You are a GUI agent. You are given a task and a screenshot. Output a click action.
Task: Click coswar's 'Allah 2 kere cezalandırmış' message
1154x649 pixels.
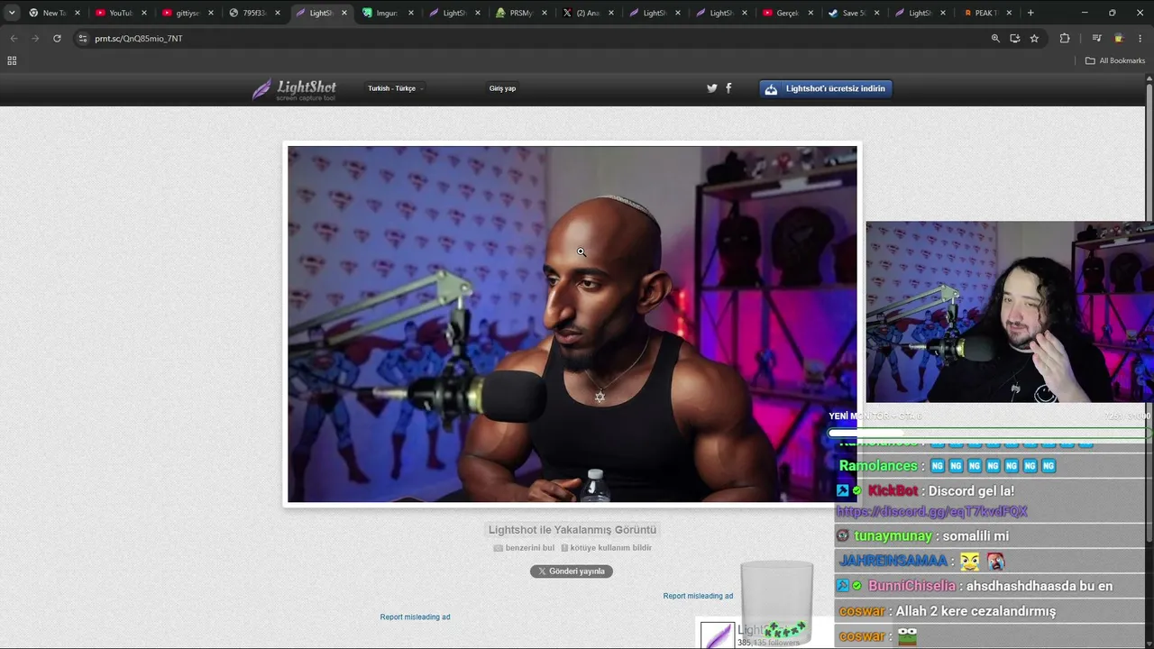pos(975,611)
